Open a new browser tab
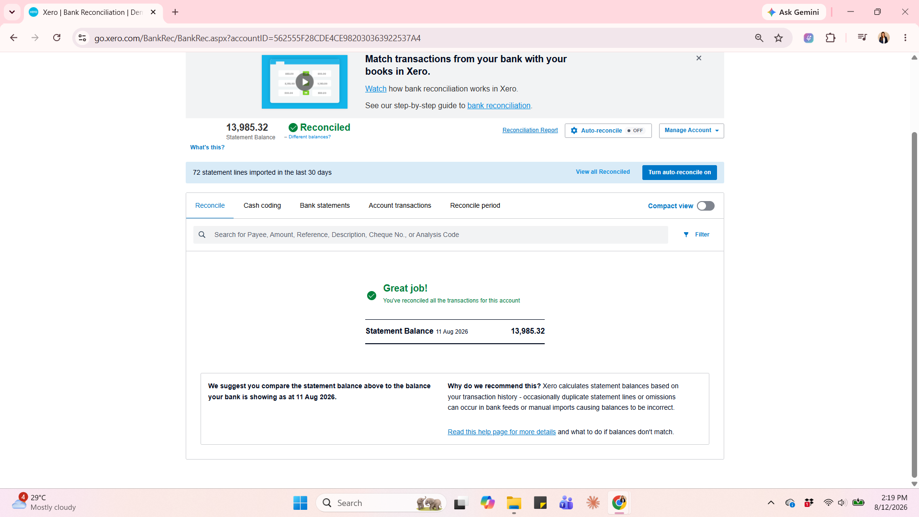 pos(175,12)
